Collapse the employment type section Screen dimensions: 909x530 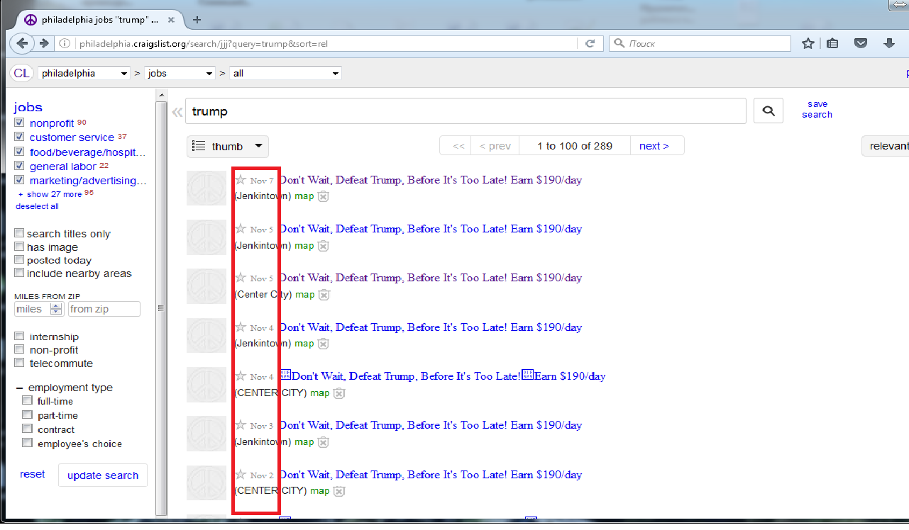click(19, 388)
